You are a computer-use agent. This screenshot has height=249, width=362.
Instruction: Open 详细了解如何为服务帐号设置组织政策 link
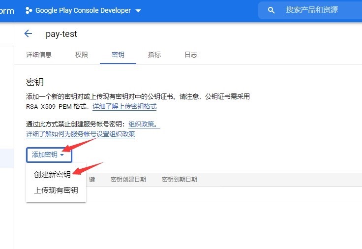(x=80, y=134)
